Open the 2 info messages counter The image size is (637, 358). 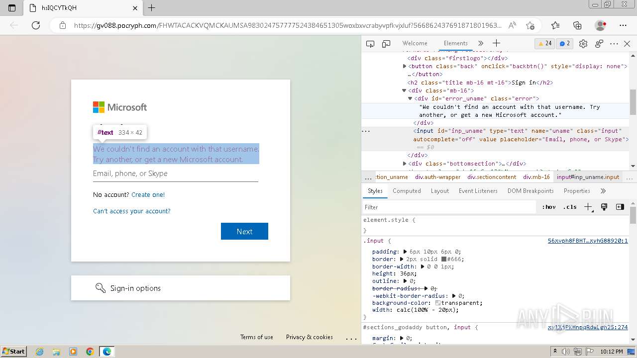[565, 43]
